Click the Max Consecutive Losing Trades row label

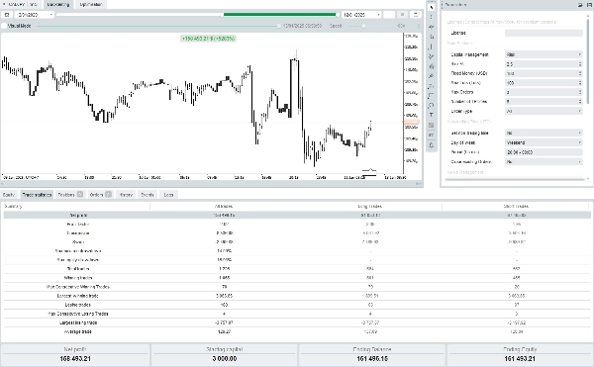(78, 314)
